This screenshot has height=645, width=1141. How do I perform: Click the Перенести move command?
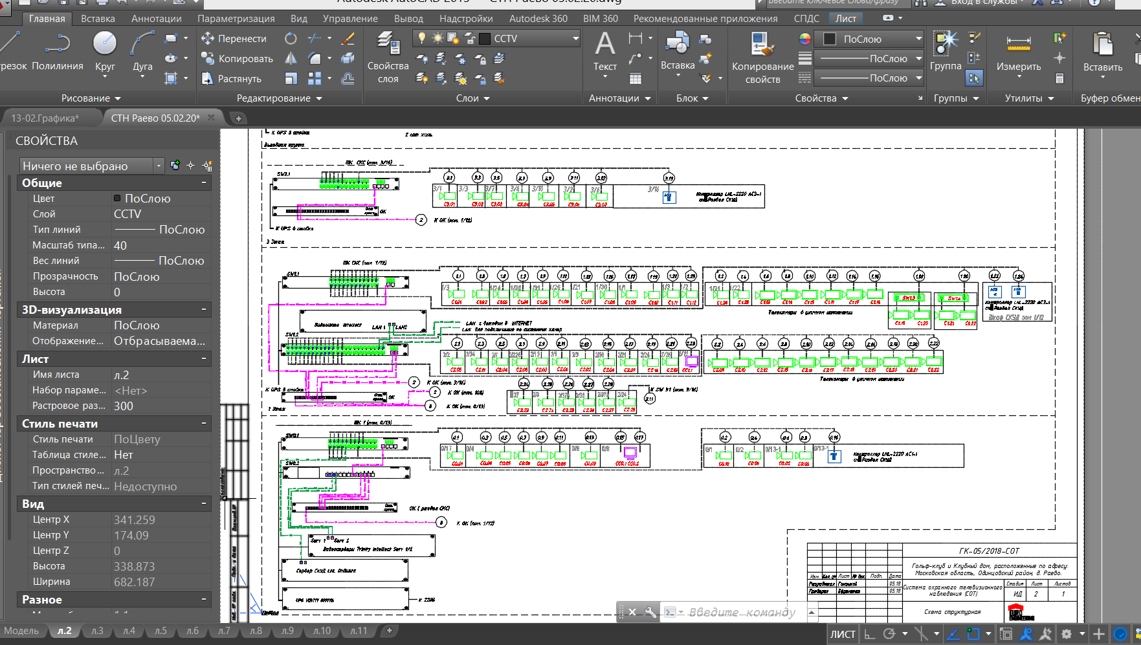[234, 38]
